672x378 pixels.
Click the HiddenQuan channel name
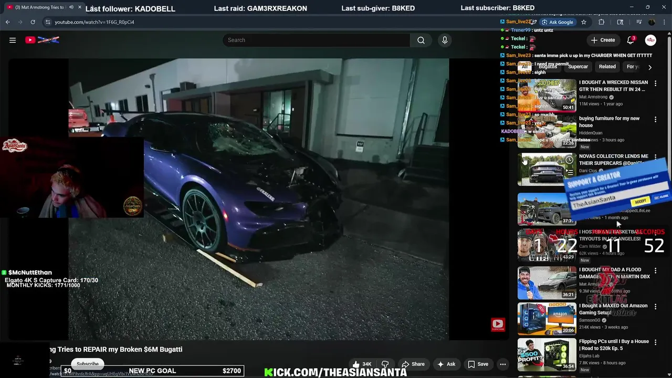(591, 133)
